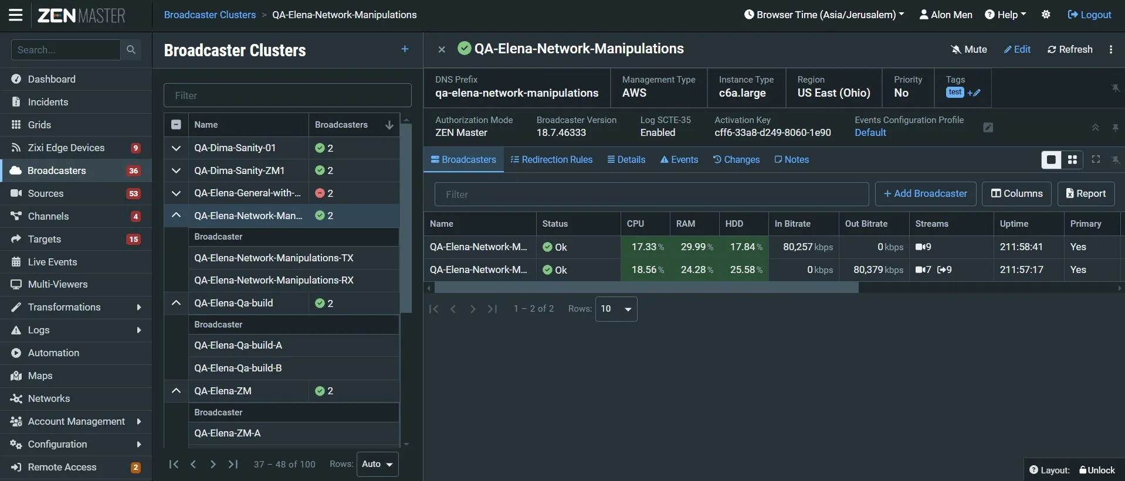The image size is (1125, 481).
Task: Open the hamburger navigation menu
Action: [16, 15]
